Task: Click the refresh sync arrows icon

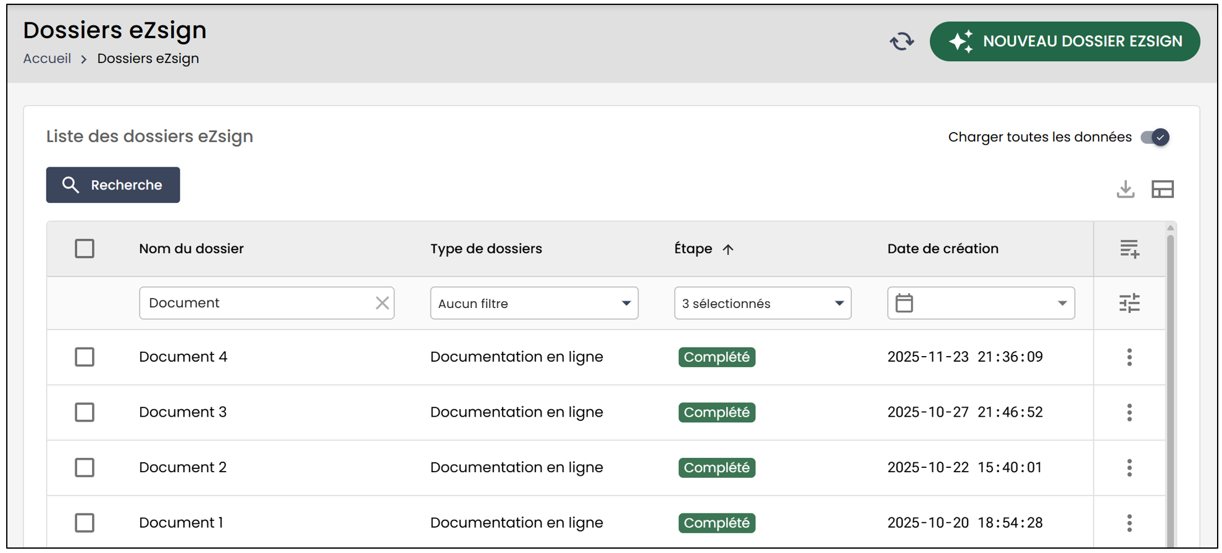Action: tap(902, 41)
